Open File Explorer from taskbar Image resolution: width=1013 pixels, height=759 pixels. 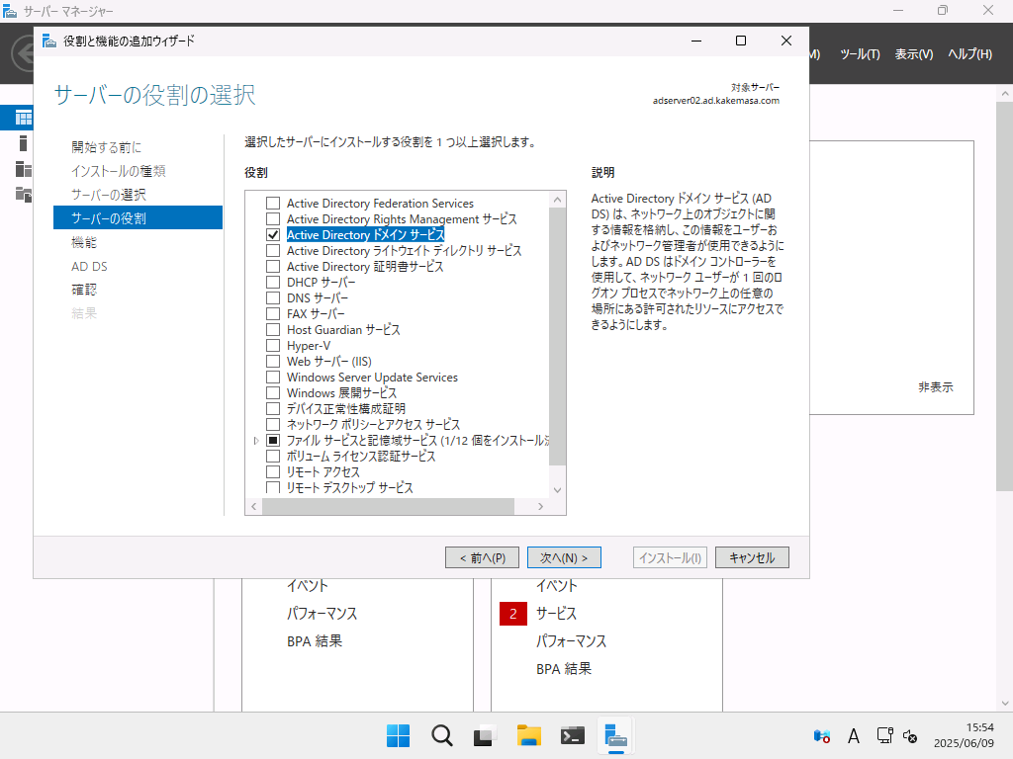coord(528,735)
